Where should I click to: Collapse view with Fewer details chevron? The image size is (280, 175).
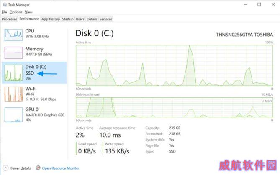tap(5, 168)
